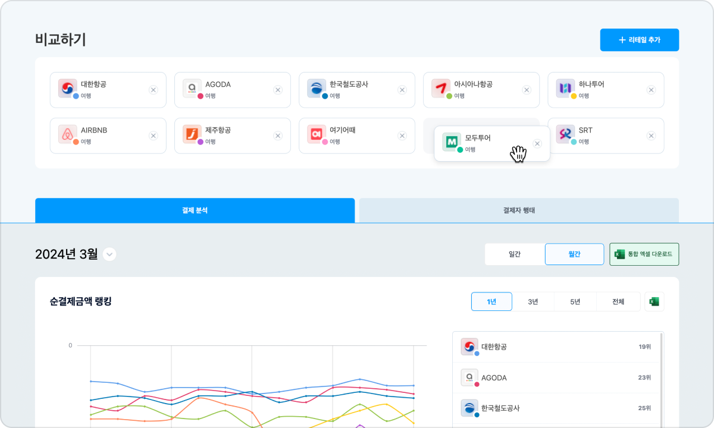714x428 pixels.
Task: Switch to 일간 view
Action: tap(515, 254)
